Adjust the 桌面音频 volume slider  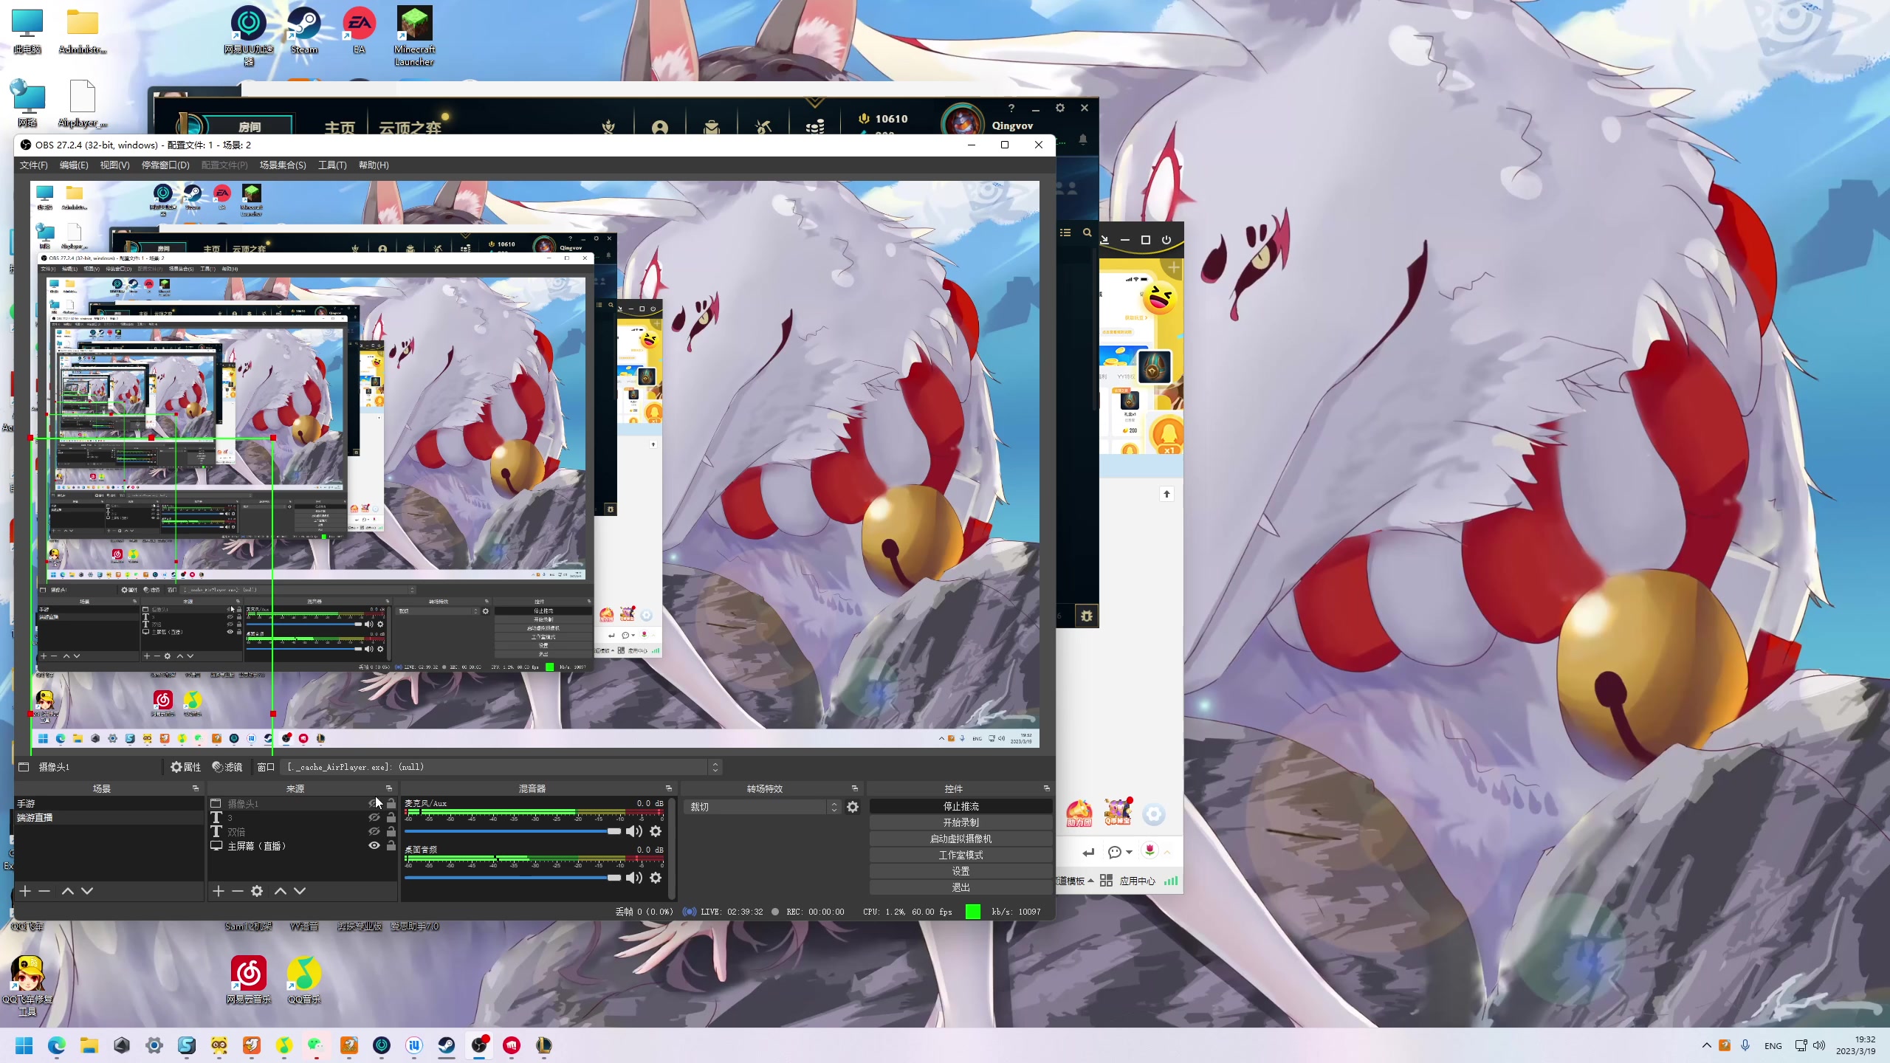[x=513, y=878]
